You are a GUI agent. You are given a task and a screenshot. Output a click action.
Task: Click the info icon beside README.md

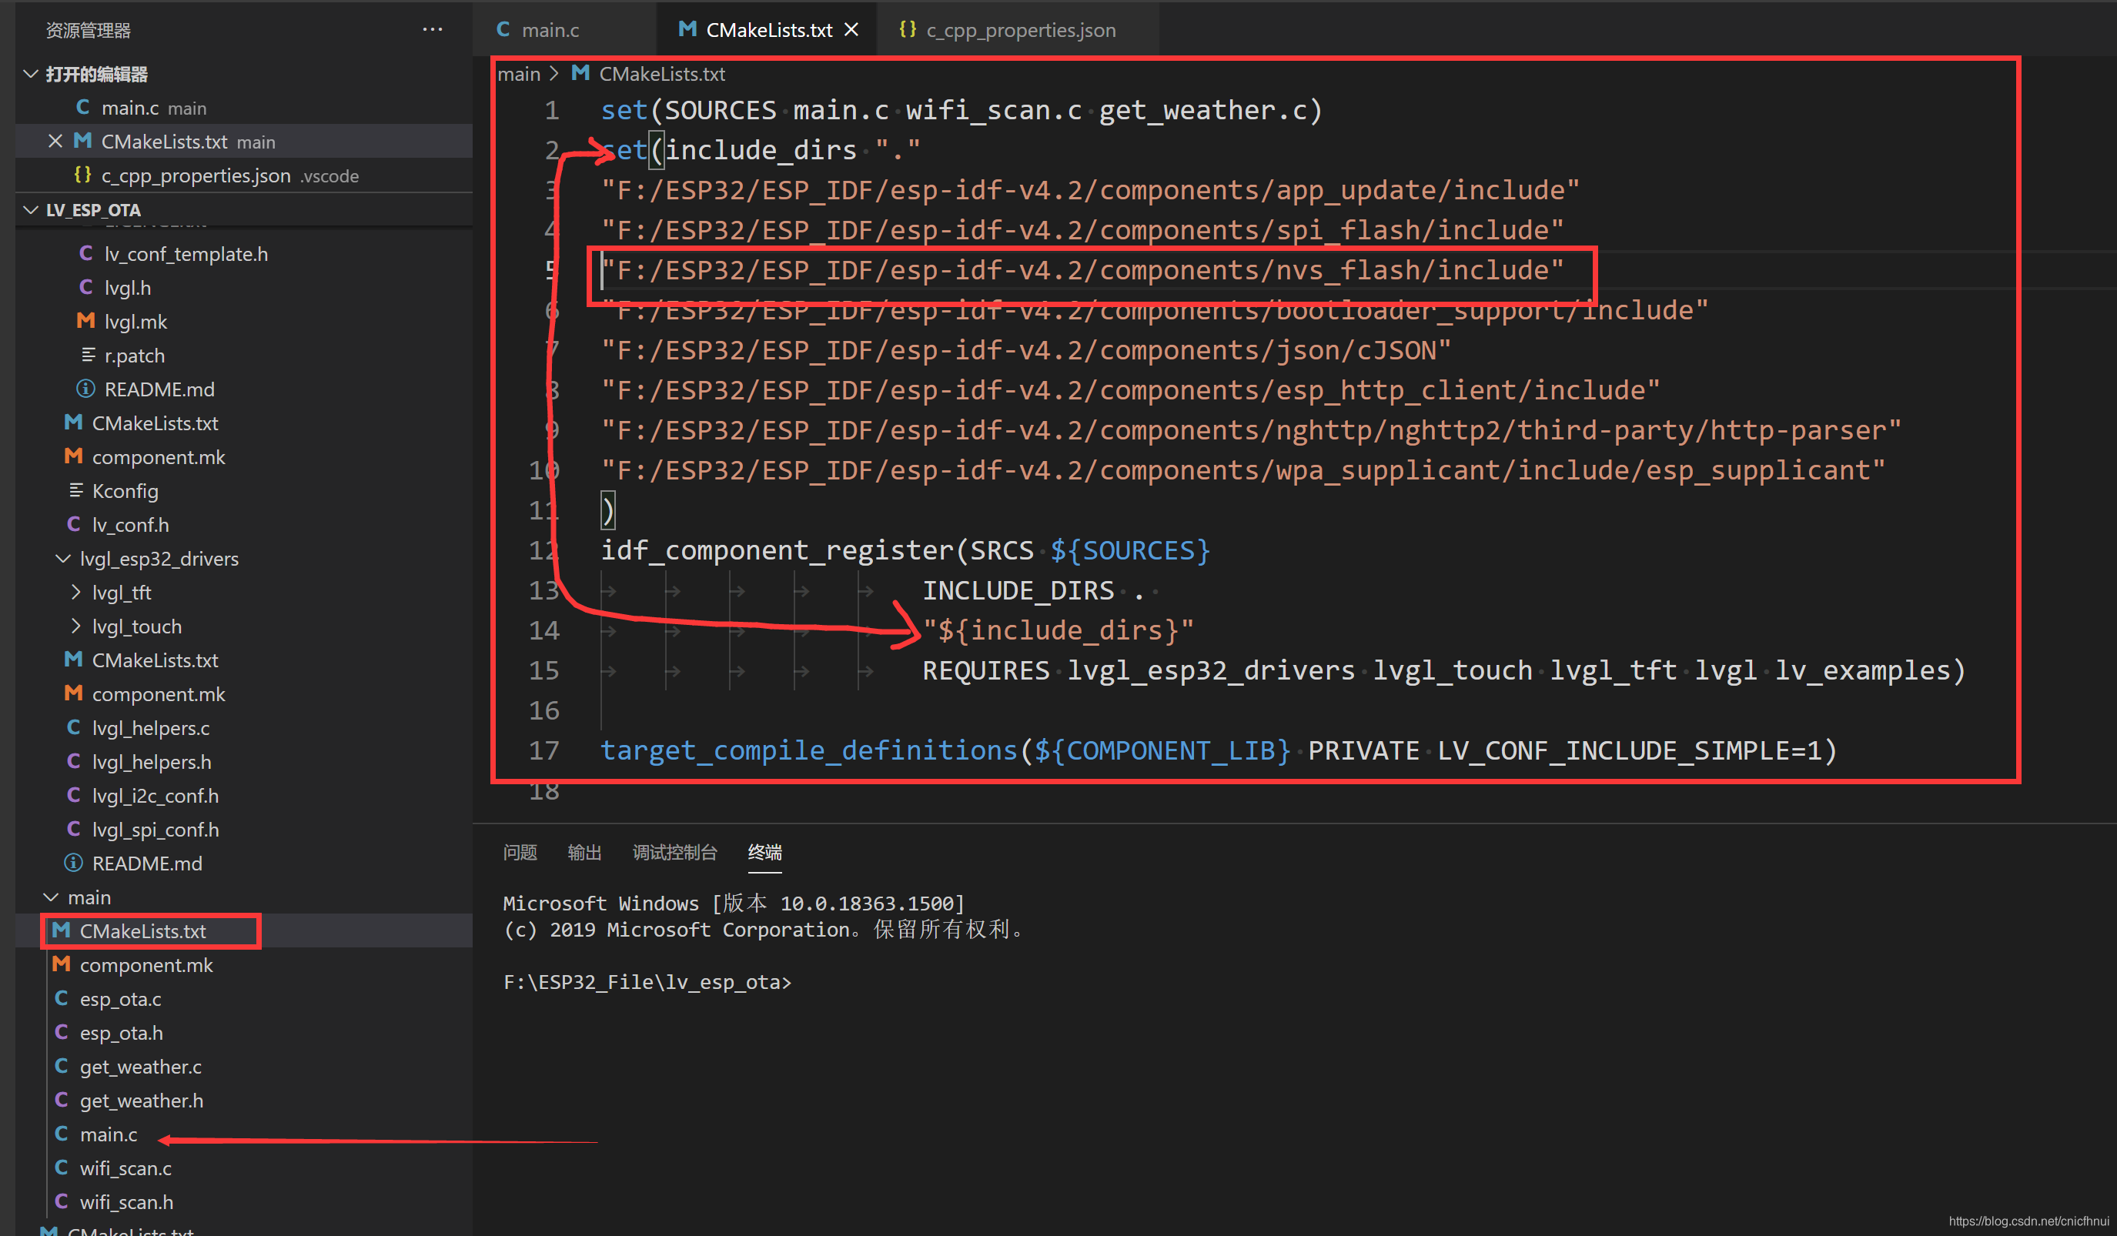tap(85, 388)
